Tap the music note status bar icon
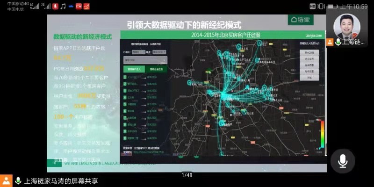This screenshot has width=374, height=187. [x=63, y=7]
